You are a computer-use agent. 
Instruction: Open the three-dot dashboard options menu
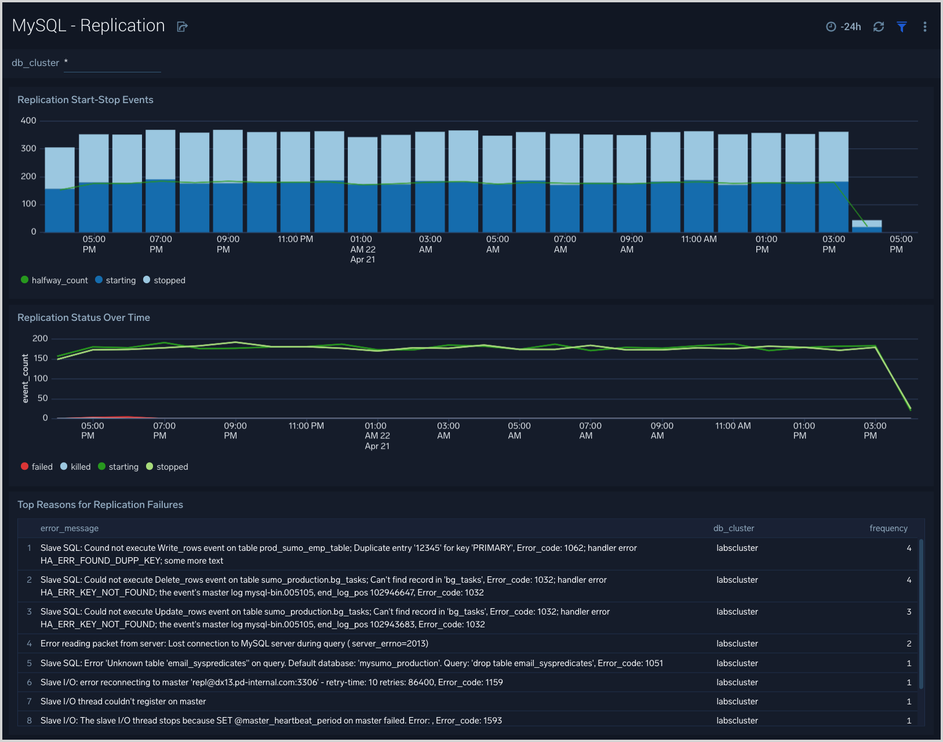click(925, 27)
